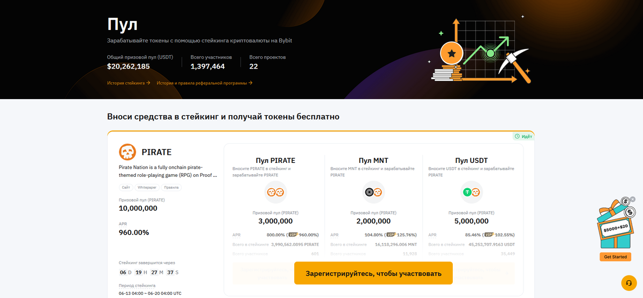Click the staking countdown timer
Viewport: 643px width, 298px height.
click(x=149, y=272)
